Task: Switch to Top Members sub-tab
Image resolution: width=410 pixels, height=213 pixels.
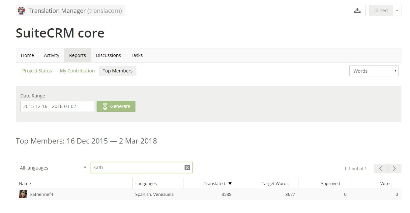Action: point(118,71)
